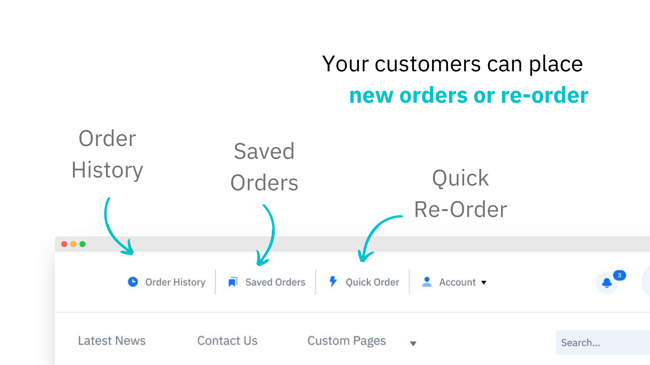Click the notification count badge showing 3
Viewport: 650px width, 365px height.
619,275
